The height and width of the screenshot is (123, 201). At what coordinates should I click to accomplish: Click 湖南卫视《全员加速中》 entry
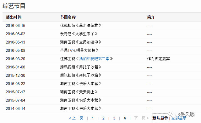[x=81, y=42]
